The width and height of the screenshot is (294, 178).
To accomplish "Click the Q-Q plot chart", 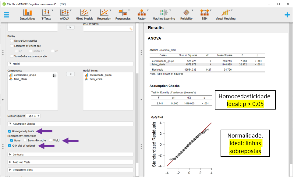I will click(182, 148).
